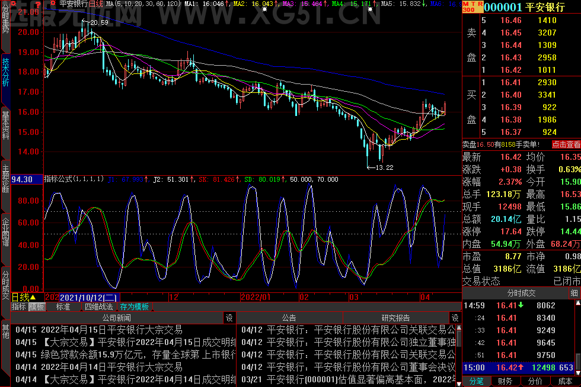Open news 2022年04月14日平安银行大宗交易
The height and width of the screenshot is (387, 581).
[x=111, y=367]
